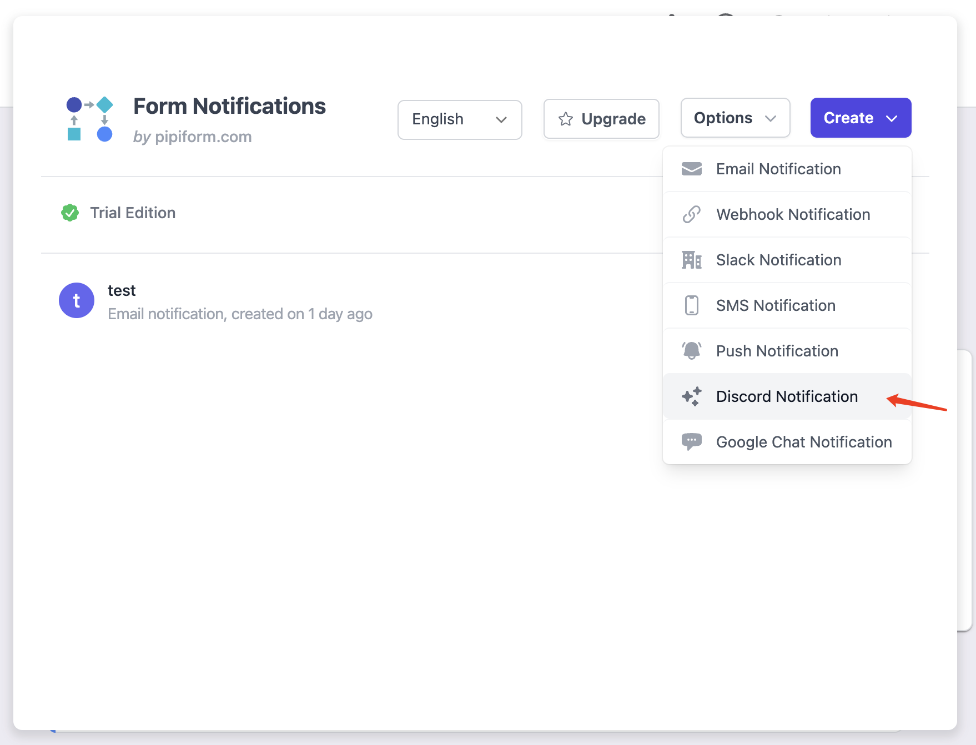Select Google Chat Notification from the menu

click(x=803, y=441)
